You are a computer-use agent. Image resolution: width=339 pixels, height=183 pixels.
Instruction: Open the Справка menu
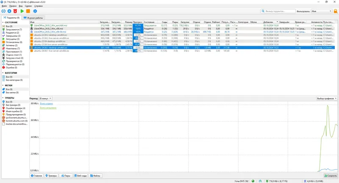tap(39, 6)
